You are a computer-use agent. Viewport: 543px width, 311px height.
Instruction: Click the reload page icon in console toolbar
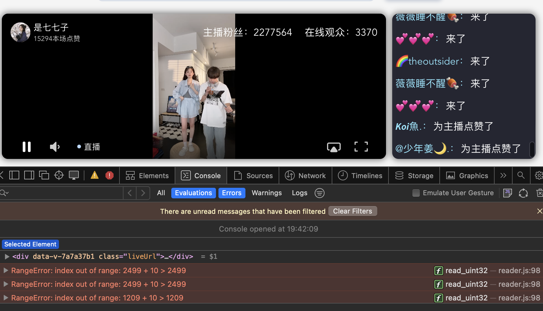pyautogui.click(x=523, y=193)
